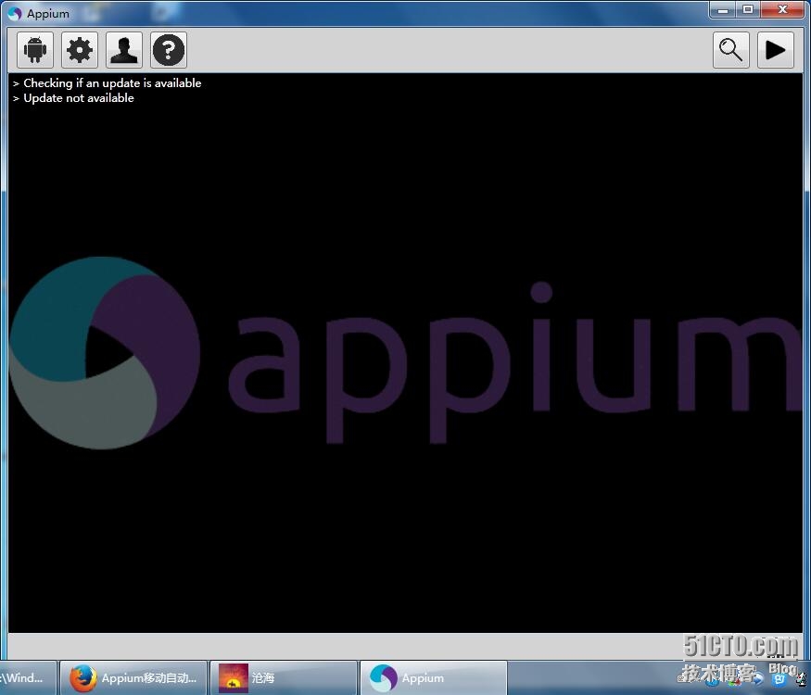Select the Appium taskbar button
The image size is (811, 695).
434,677
